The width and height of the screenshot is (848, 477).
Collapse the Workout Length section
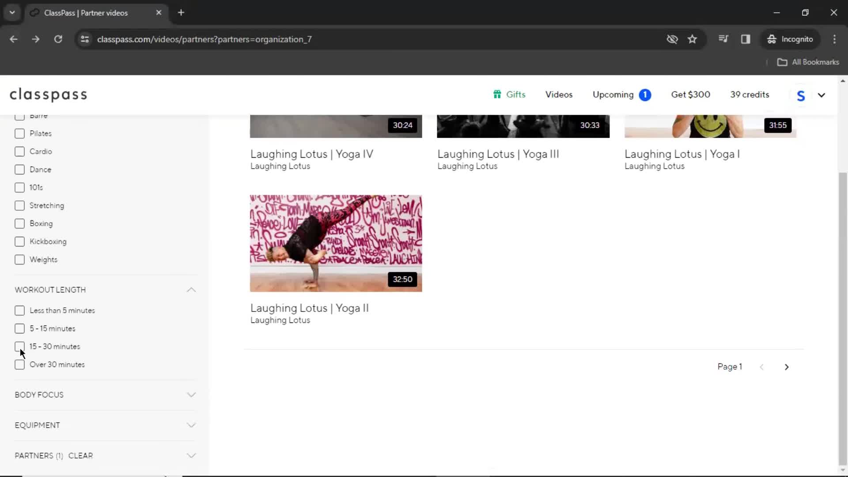click(191, 290)
